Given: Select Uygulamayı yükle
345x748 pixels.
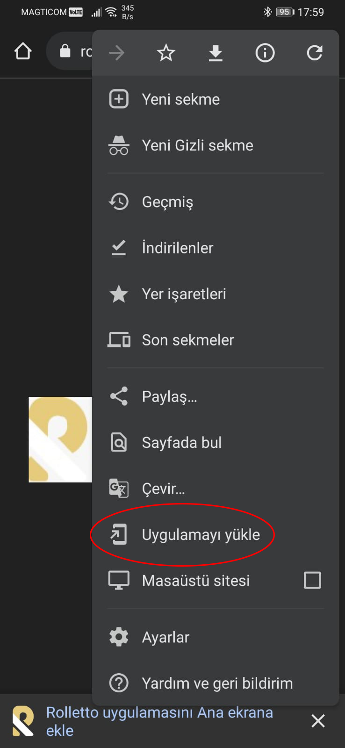Looking at the screenshot, I should (201, 534).
